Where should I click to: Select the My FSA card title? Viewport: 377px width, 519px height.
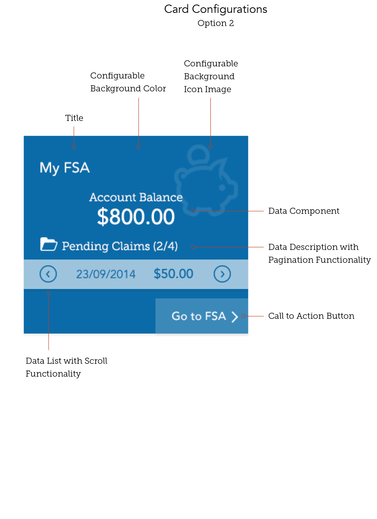tap(65, 168)
